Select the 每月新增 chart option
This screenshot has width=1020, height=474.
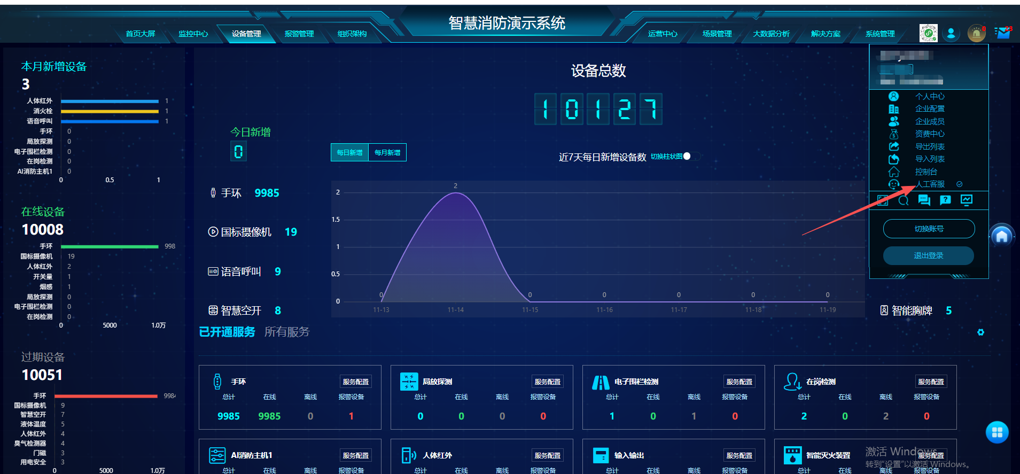[x=387, y=152]
